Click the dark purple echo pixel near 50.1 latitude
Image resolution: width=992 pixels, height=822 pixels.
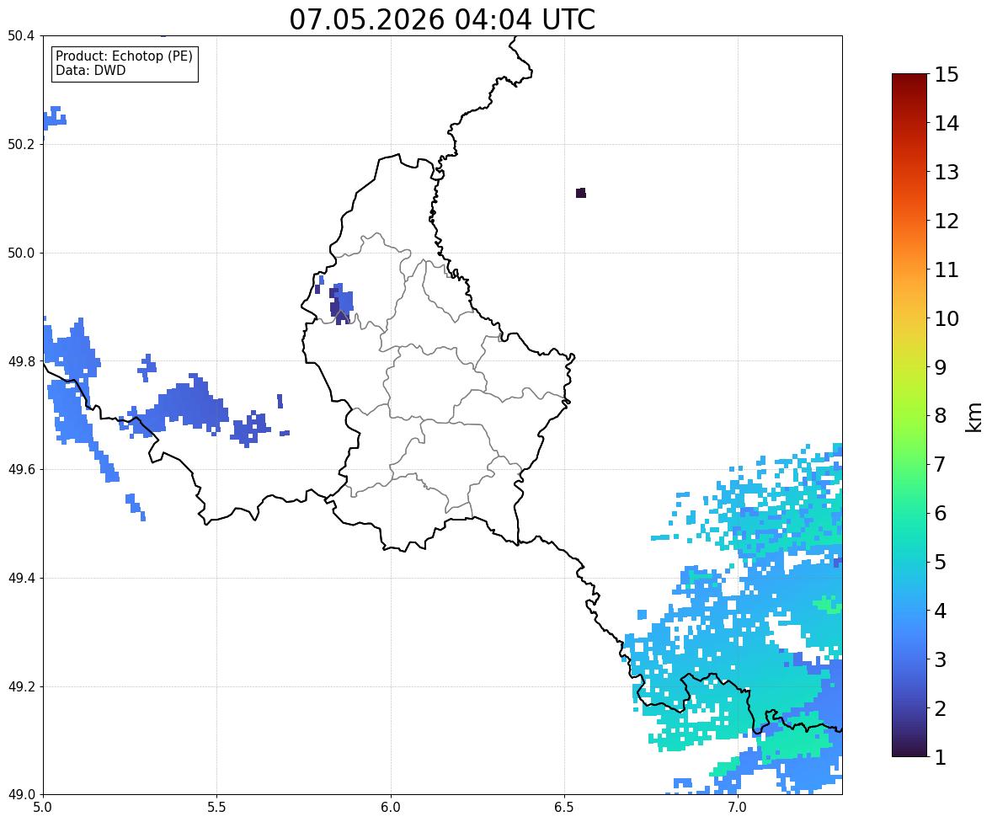pyautogui.click(x=581, y=192)
